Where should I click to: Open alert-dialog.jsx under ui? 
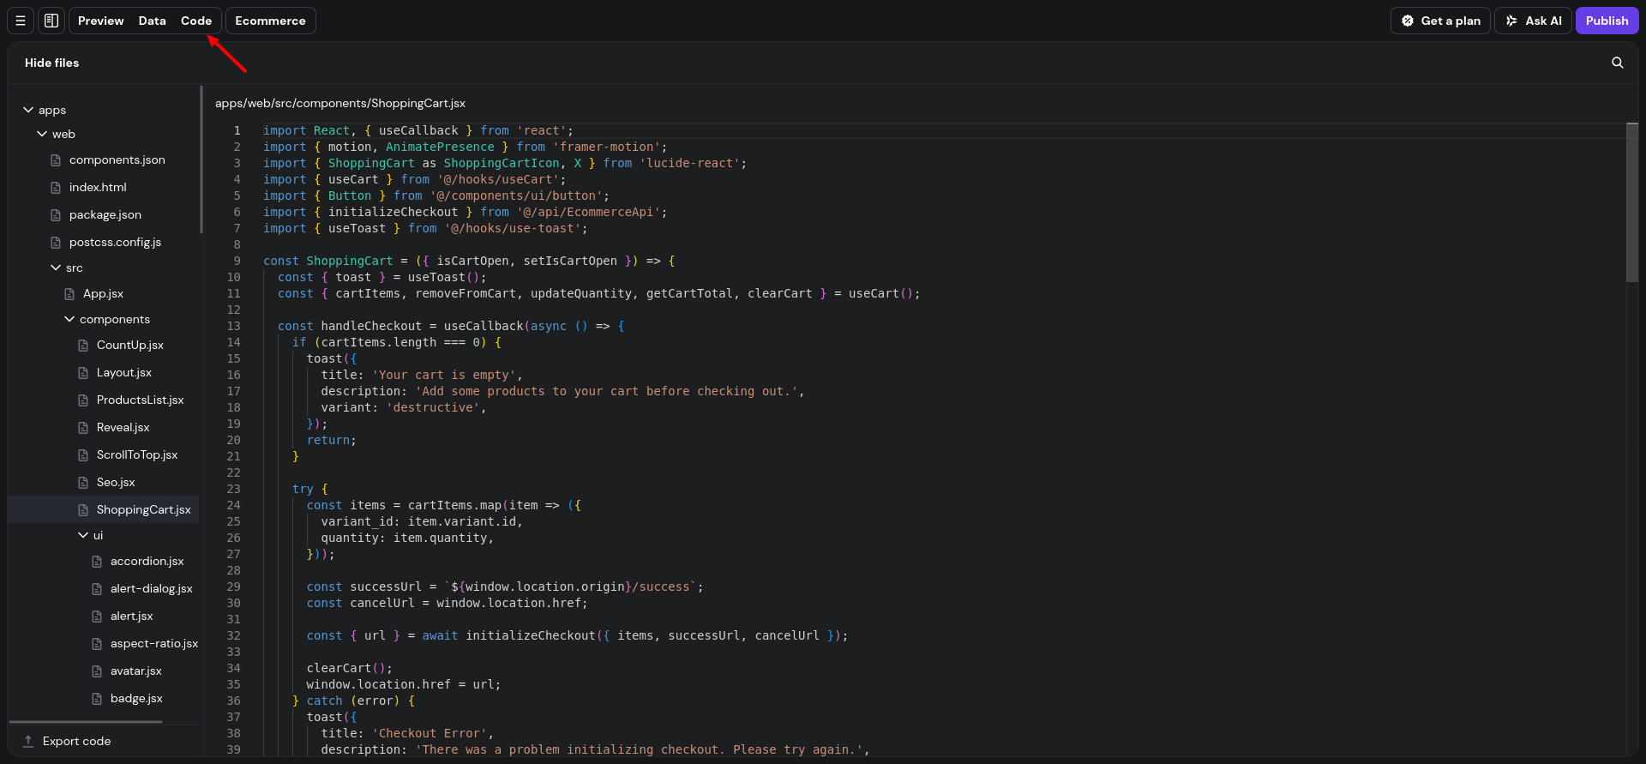pyautogui.click(x=151, y=589)
